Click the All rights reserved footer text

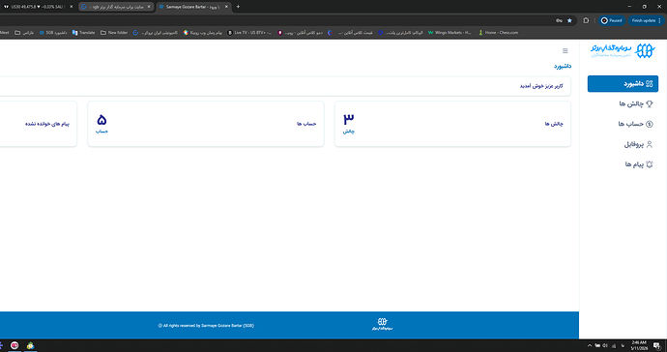[x=206, y=326]
